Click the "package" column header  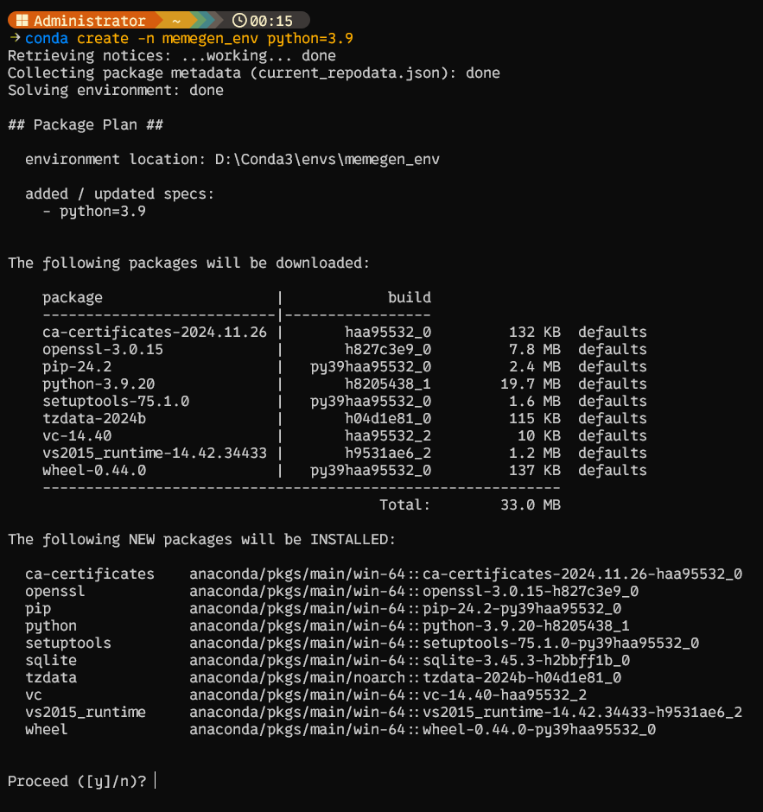coord(73,298)
